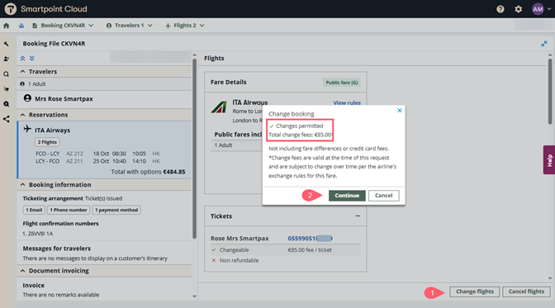
Task: Click Cancel in the Change booking dialog
Action: (x=384, y=196)
